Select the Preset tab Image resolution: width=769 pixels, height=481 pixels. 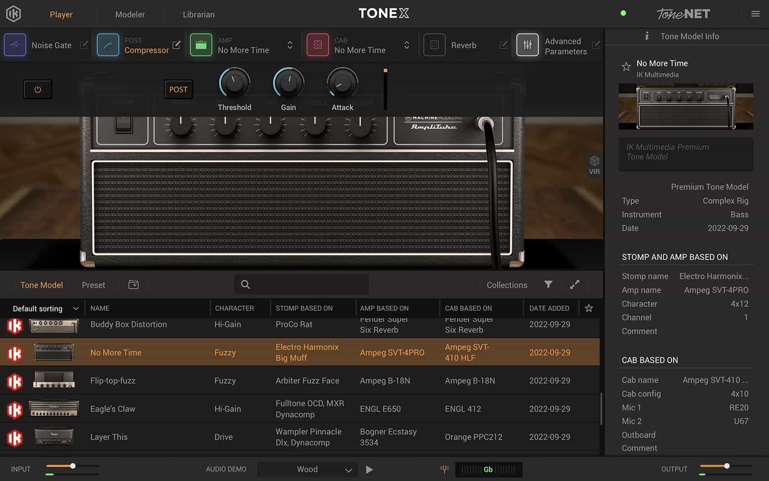tap(94, 285)
